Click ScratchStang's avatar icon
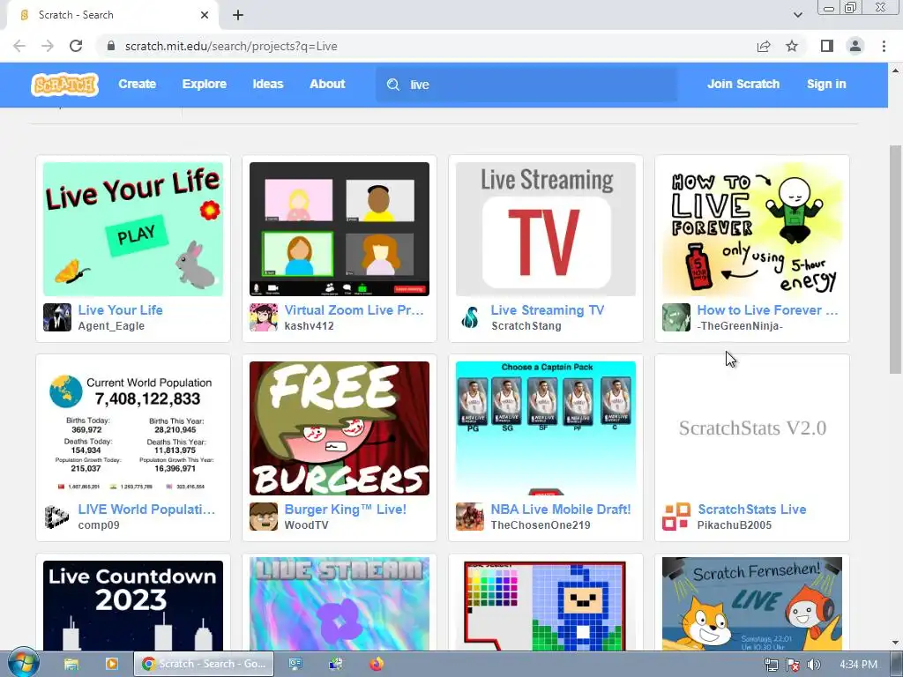903x677 pixels. pos(470,317)
